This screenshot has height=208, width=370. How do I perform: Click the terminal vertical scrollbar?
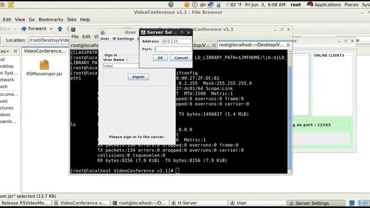[x=290, y=112]
